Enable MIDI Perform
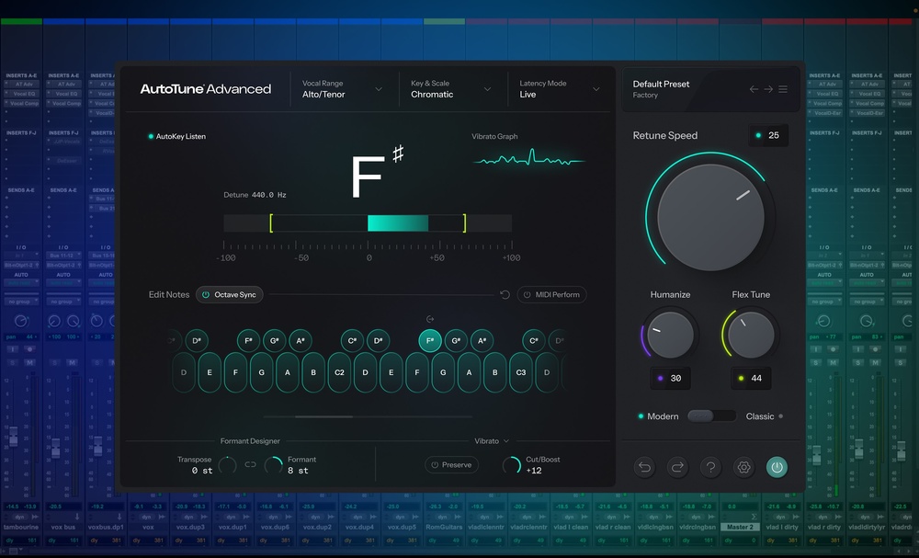919x558 pixels. 551,295
